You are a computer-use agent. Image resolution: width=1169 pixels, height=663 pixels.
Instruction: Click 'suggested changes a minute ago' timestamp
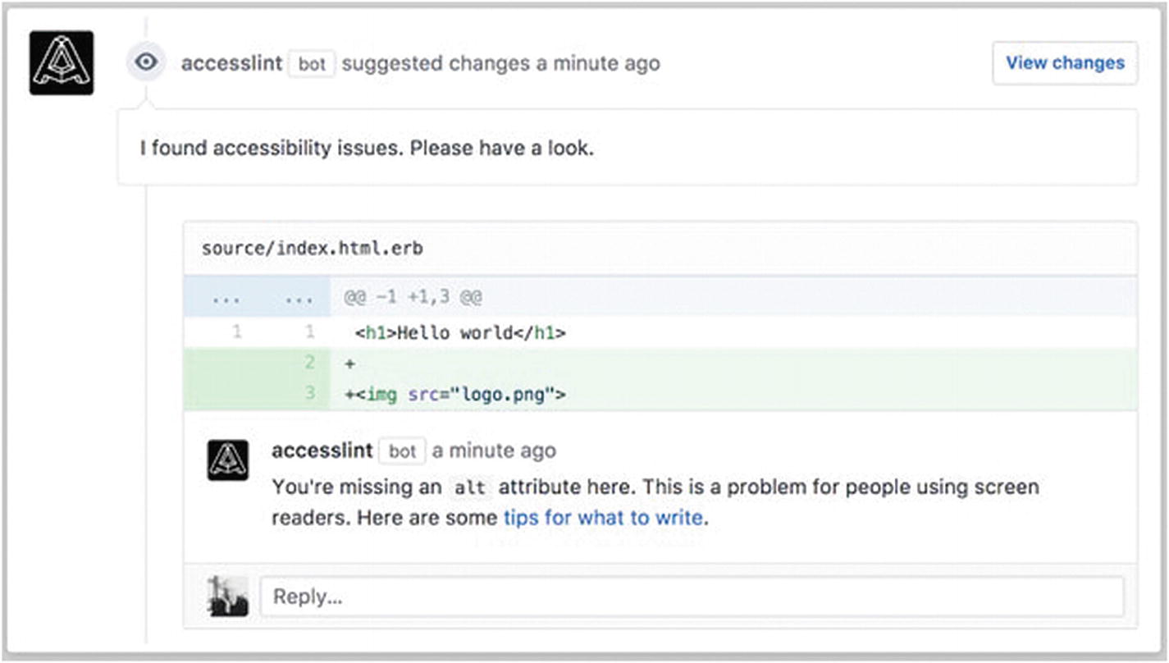[x=500, y=63]
